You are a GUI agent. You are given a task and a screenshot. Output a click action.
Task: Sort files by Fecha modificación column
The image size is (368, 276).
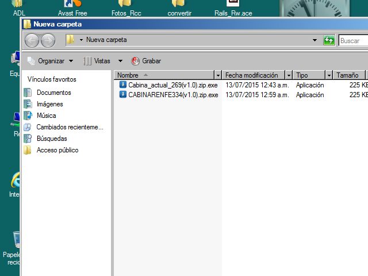click(252, 75)
